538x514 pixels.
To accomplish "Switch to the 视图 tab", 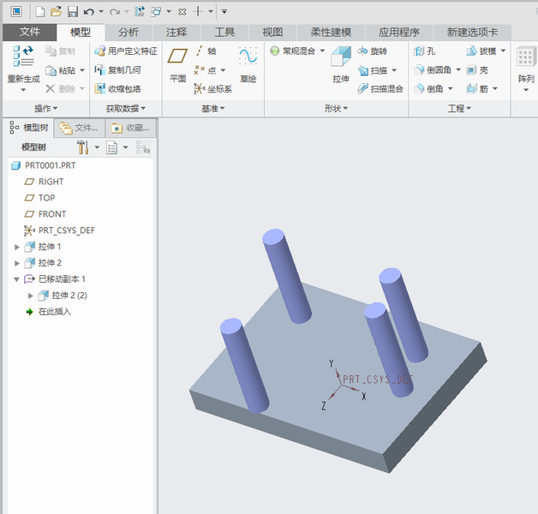I will coord(272,33).
